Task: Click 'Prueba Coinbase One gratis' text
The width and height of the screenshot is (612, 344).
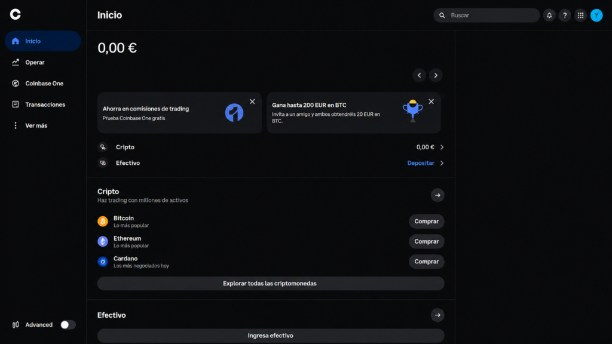Action: 134,118
